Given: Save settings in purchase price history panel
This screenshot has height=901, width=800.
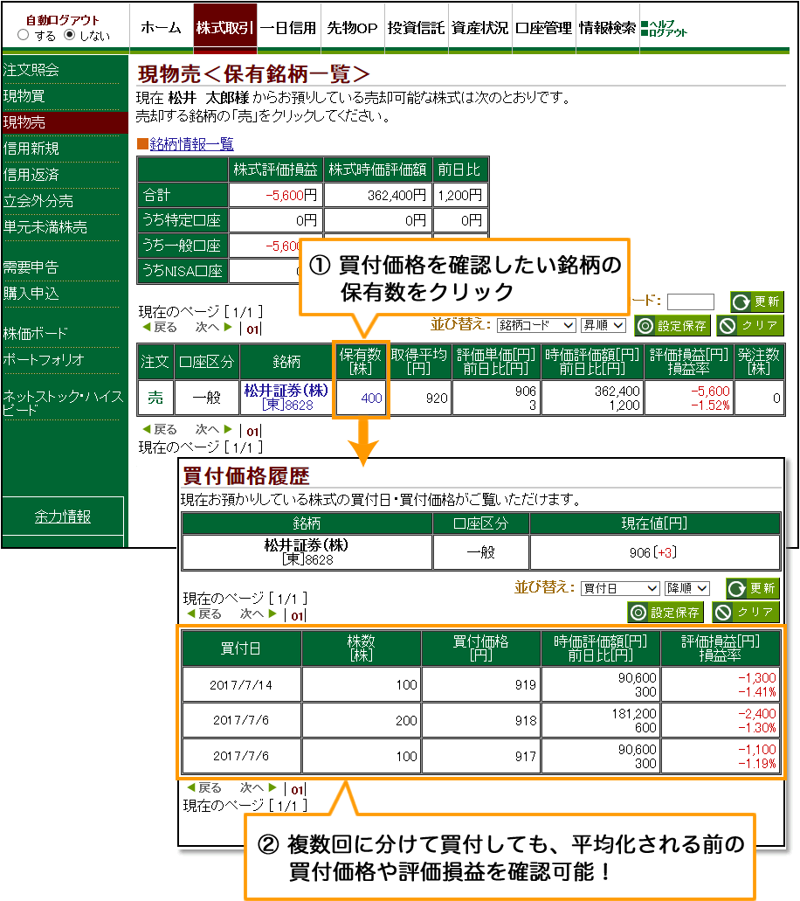Looking at the screenshot, I should click(665, 612).
